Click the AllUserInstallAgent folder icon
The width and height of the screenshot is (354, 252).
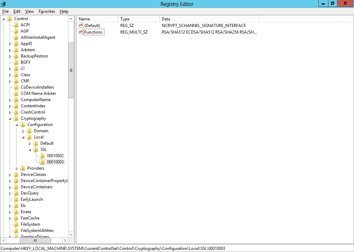(x=16, y=37)
